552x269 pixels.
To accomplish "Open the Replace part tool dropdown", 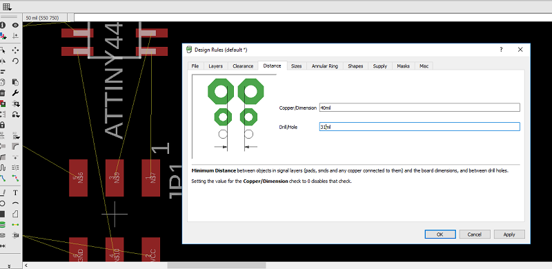I will point(15,104).
